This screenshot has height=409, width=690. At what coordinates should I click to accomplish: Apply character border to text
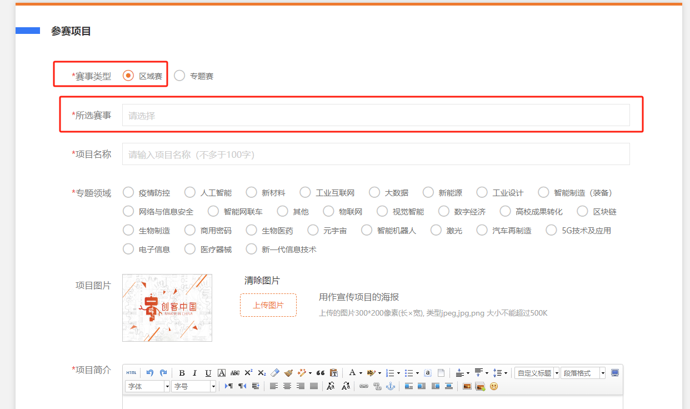click(222, 373)
